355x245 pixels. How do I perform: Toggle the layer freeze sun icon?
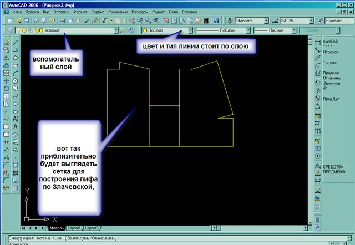click(x=24, y=30)
